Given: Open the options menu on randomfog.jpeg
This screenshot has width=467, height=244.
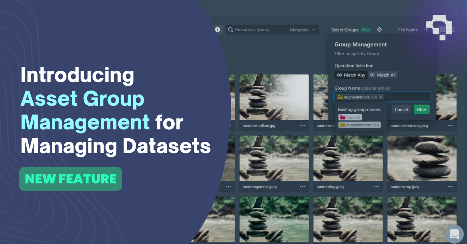Looking at the screenshot, I should click(x=376, y=186).
